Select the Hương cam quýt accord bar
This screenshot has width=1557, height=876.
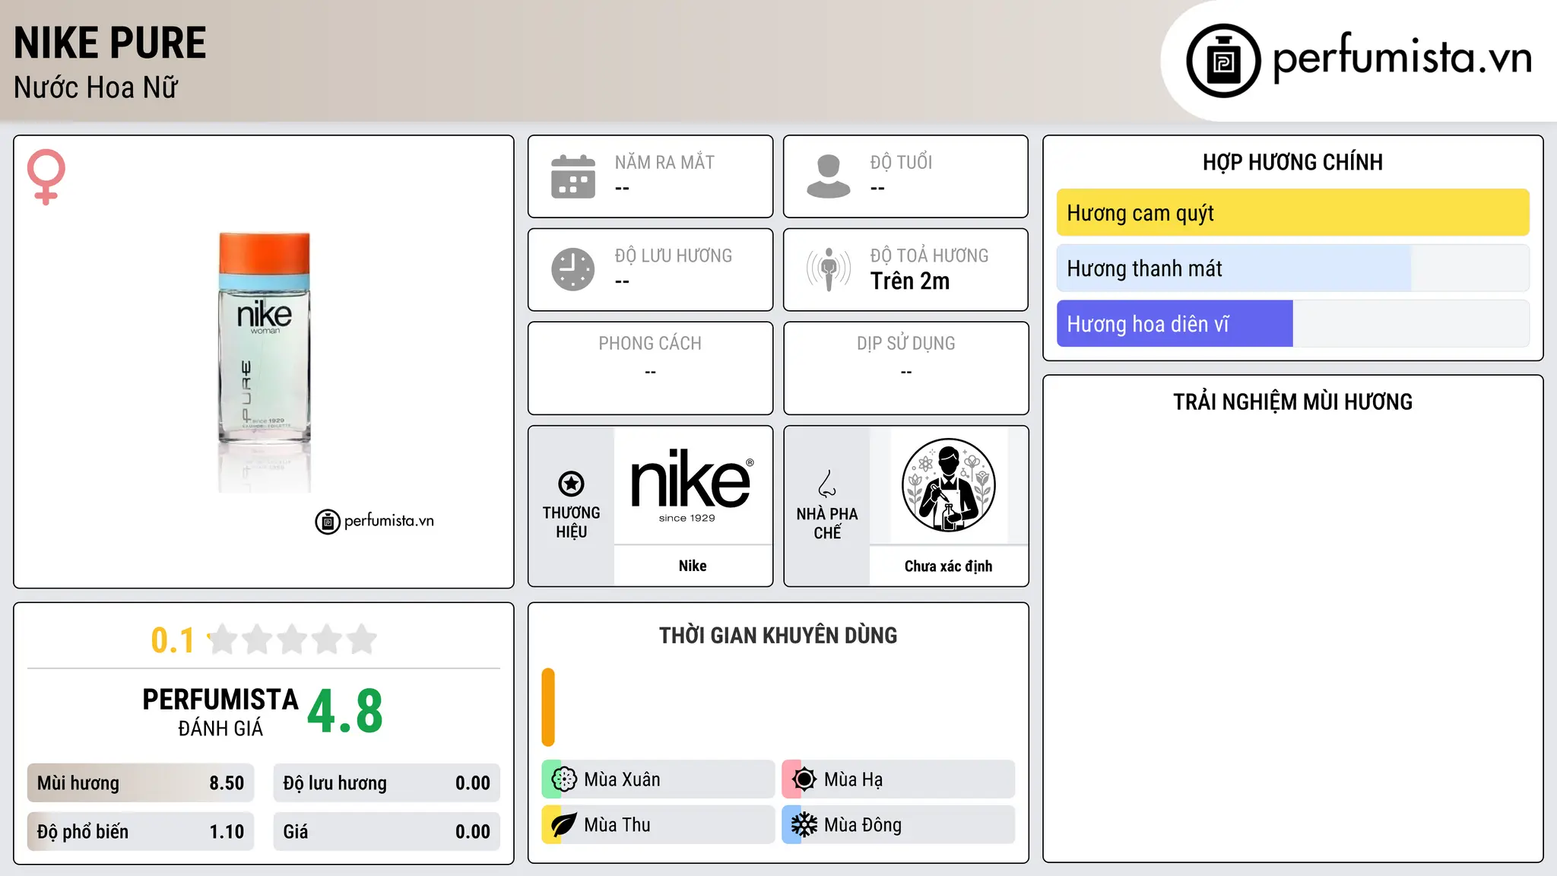tap(1292, 213)
